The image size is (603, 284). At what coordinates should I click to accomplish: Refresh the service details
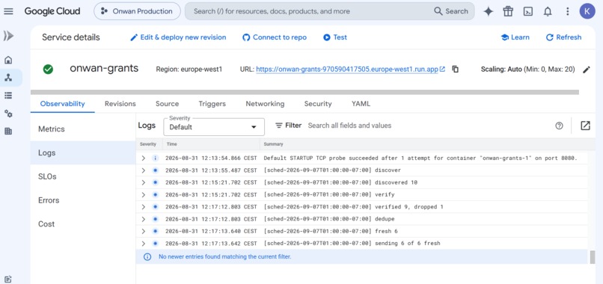[563, 37]
